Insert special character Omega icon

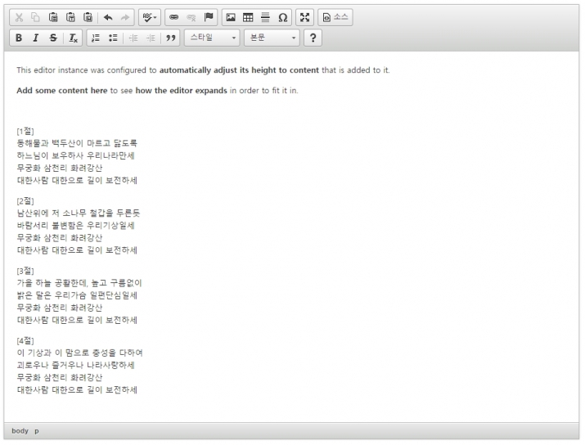283,17
